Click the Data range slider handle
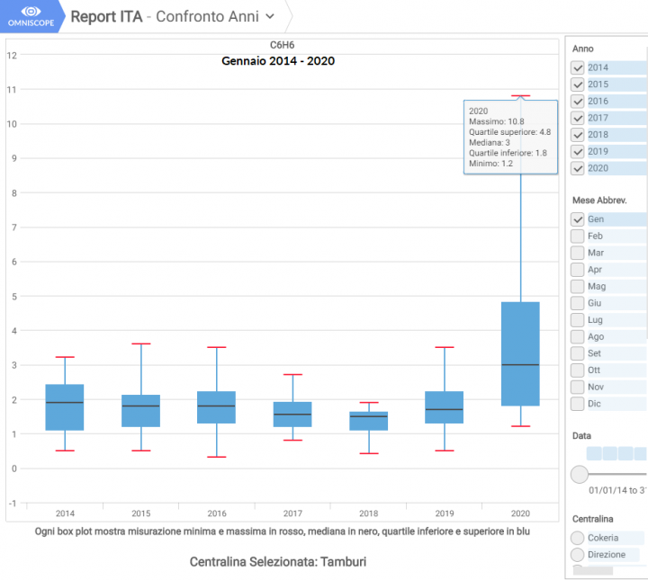The image size is (648, 580). click(x=580, y=474)
